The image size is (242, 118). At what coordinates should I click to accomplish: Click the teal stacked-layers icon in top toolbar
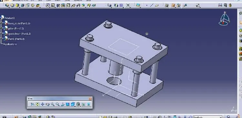click(x=138, y=5)
